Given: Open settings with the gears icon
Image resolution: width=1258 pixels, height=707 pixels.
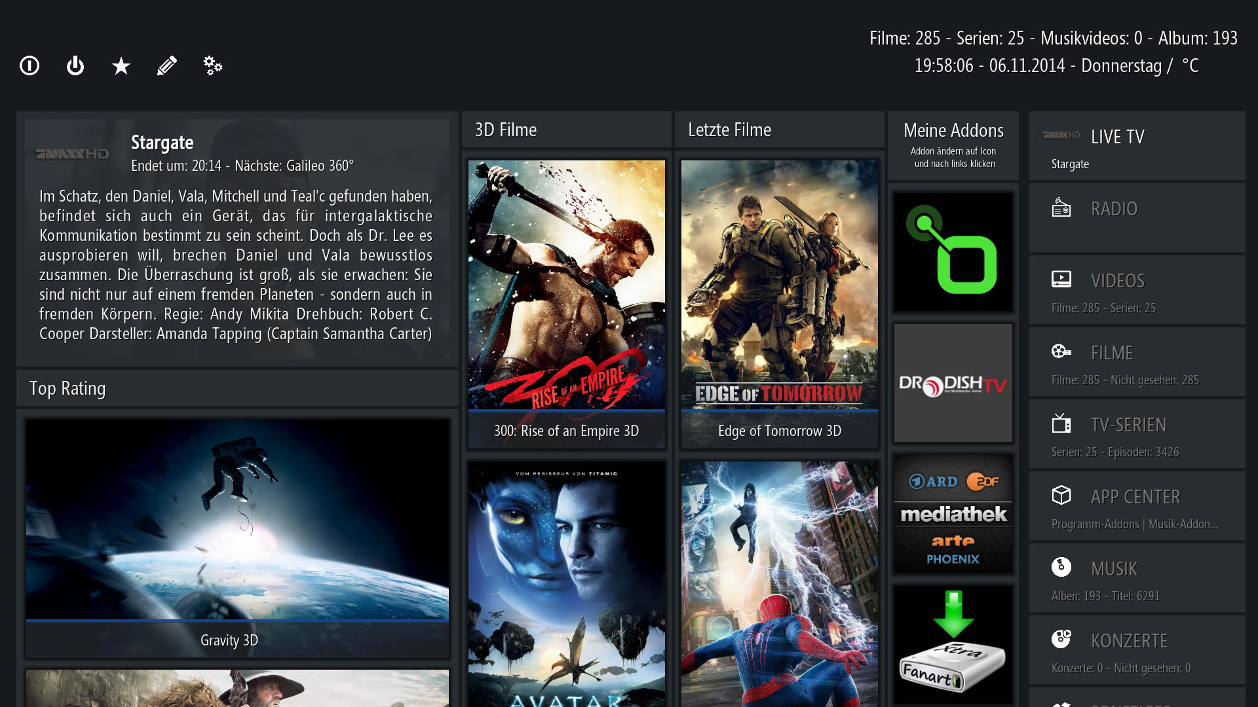Looking at the screenshot, I should [213, 65].
